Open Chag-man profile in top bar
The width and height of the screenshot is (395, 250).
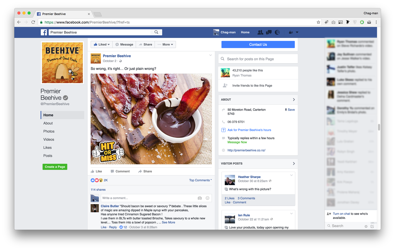[x=224, y=32]
